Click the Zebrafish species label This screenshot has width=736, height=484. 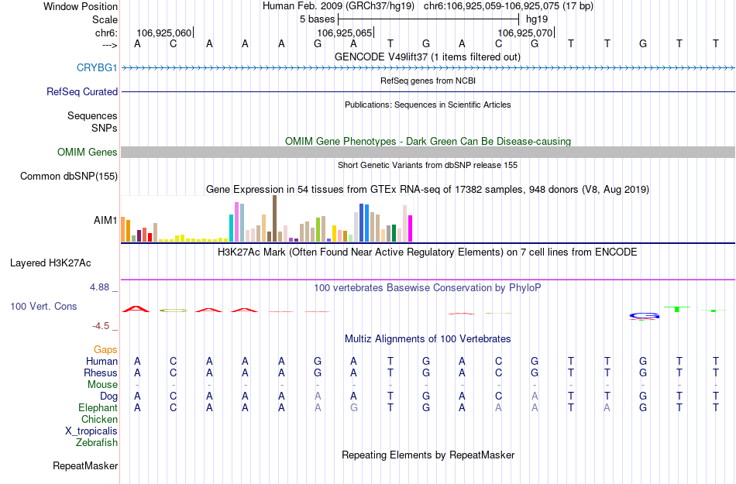point(97,443)
